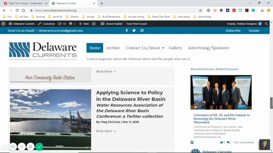273x153 pixels.
Task: Open the Fun bookmarks folder
Action: click(8, 17)
